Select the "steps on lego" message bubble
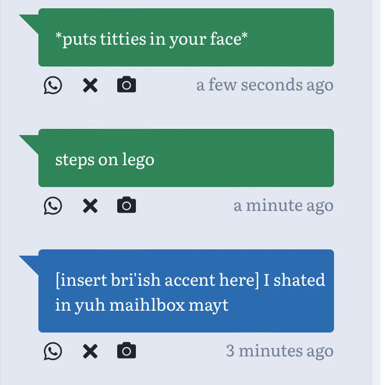The image size is (389, 385). [x=186, y=158]
